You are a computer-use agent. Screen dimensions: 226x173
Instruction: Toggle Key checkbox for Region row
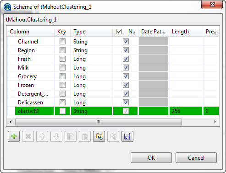point(62,50)
